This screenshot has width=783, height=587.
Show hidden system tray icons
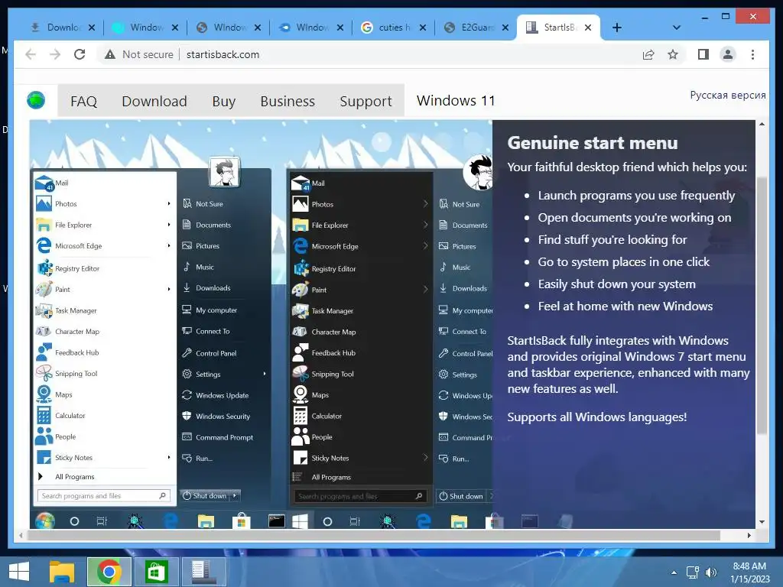[674, 572]
